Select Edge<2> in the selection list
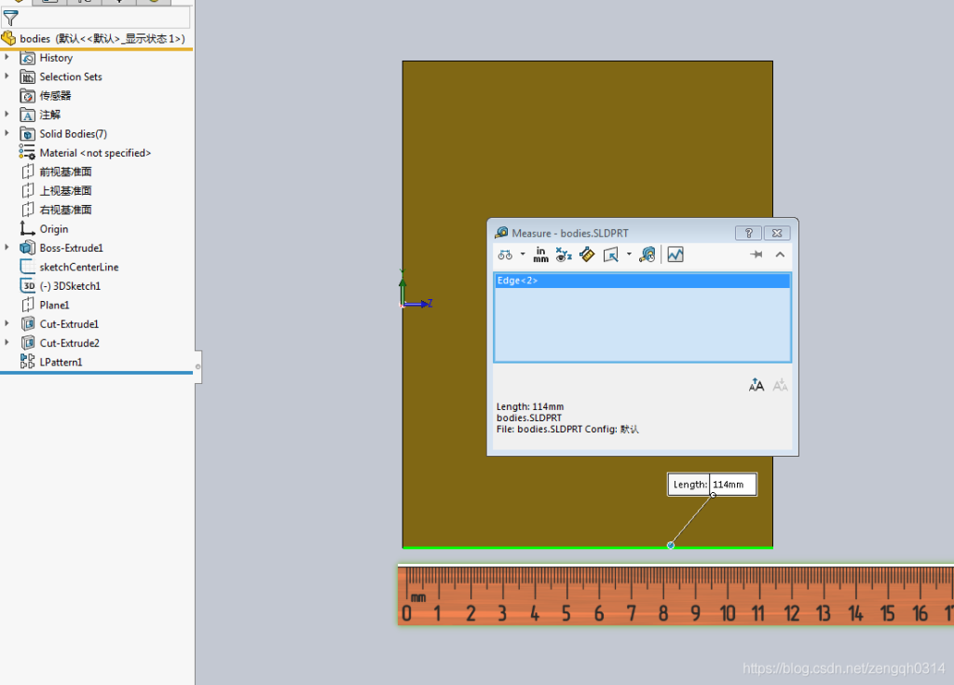 coord(642,281)
